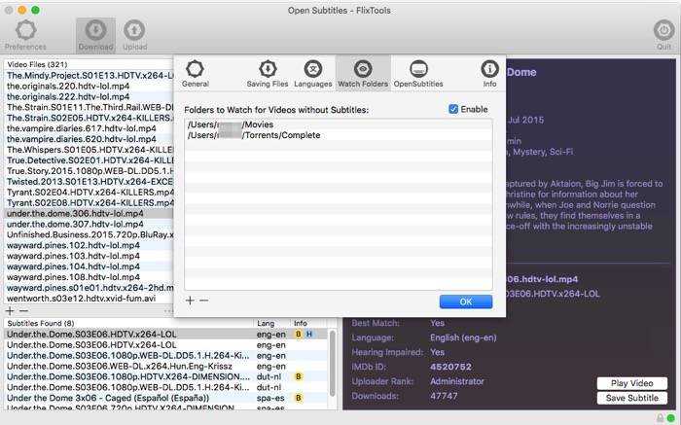The image size is (681, 425).
Task: Select under.the.dome.307.hdtv-lol.mp4 in video list
Action: pyautogui.click(x=90, y=224)
